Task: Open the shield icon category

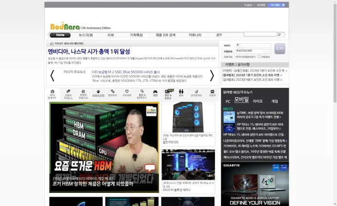Action: pos(127,93)
